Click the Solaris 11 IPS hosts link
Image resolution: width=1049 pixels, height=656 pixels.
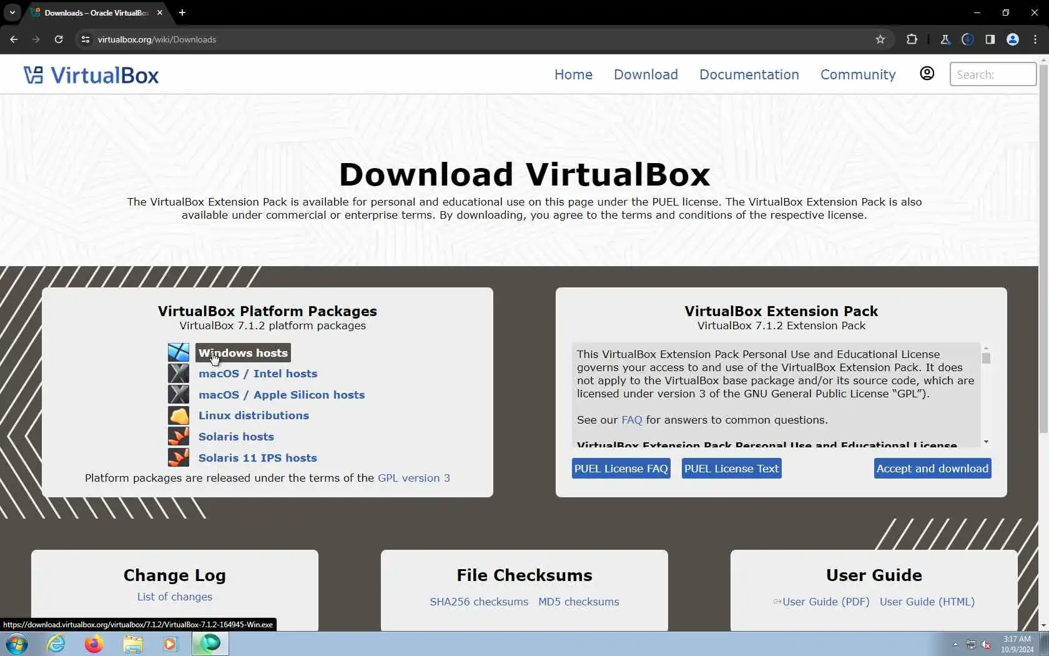[258, 458]
